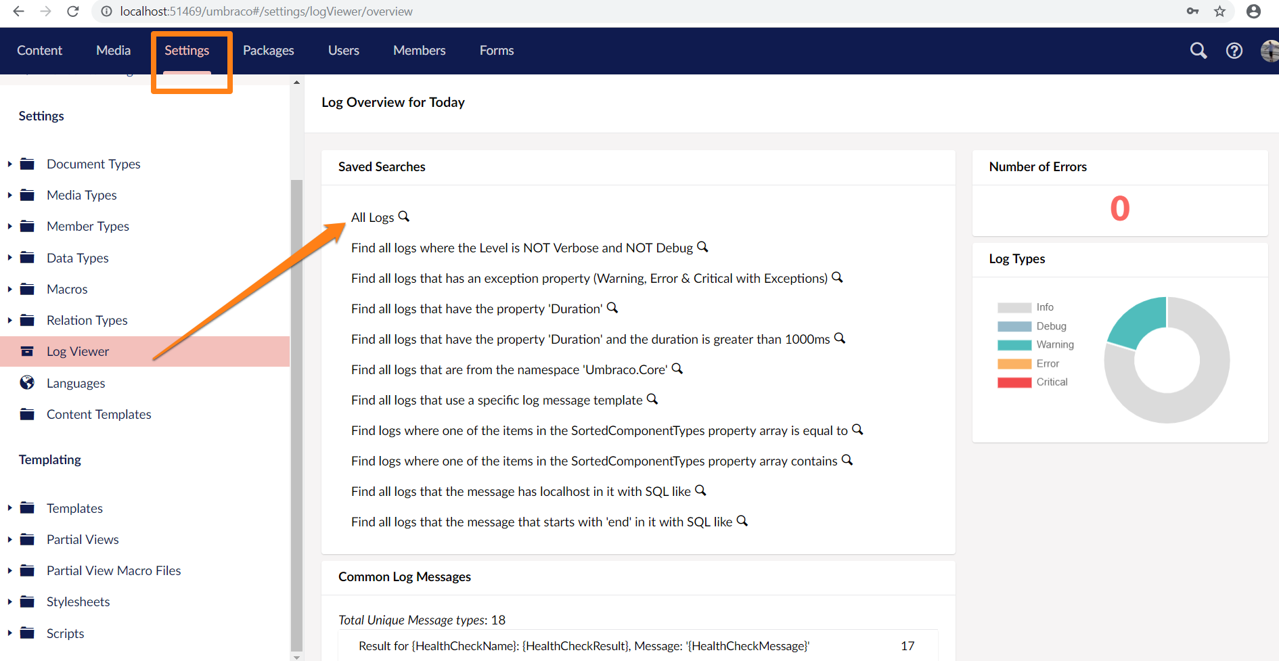Open the All Logs saved search
This screenshot has height=661, width=1279.
(372, 217)
